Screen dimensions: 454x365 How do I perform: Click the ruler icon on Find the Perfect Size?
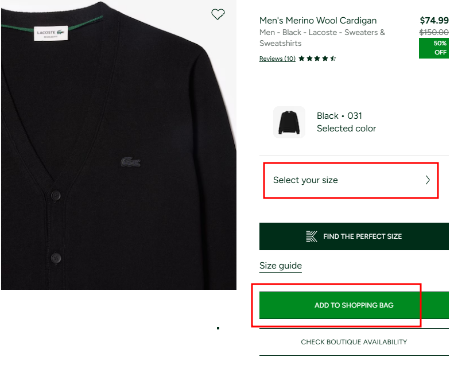click(312, 236)
